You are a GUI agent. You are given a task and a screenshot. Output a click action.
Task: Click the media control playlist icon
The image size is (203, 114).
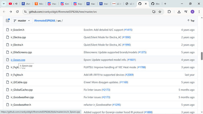[186, 12]
